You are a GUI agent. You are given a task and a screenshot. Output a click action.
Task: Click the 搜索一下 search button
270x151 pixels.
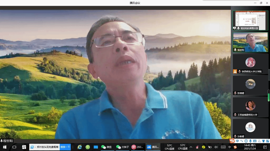click(x=65, y=147)
